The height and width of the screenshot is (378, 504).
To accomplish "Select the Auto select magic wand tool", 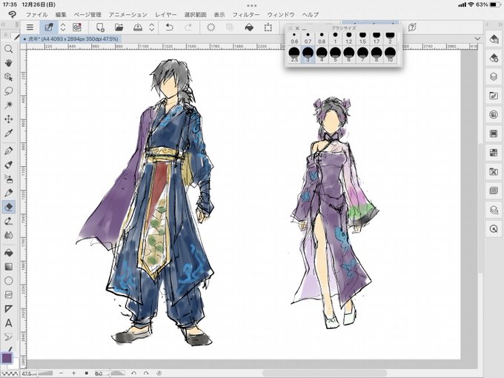I will point(9,105).
